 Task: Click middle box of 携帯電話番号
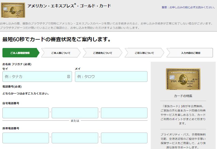click(75, 138)
